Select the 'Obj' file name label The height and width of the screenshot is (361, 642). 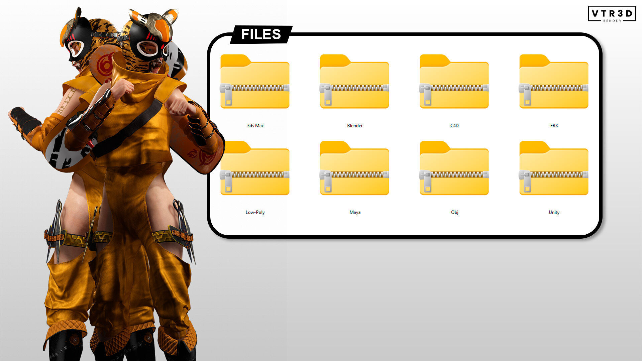click(454, 212)
